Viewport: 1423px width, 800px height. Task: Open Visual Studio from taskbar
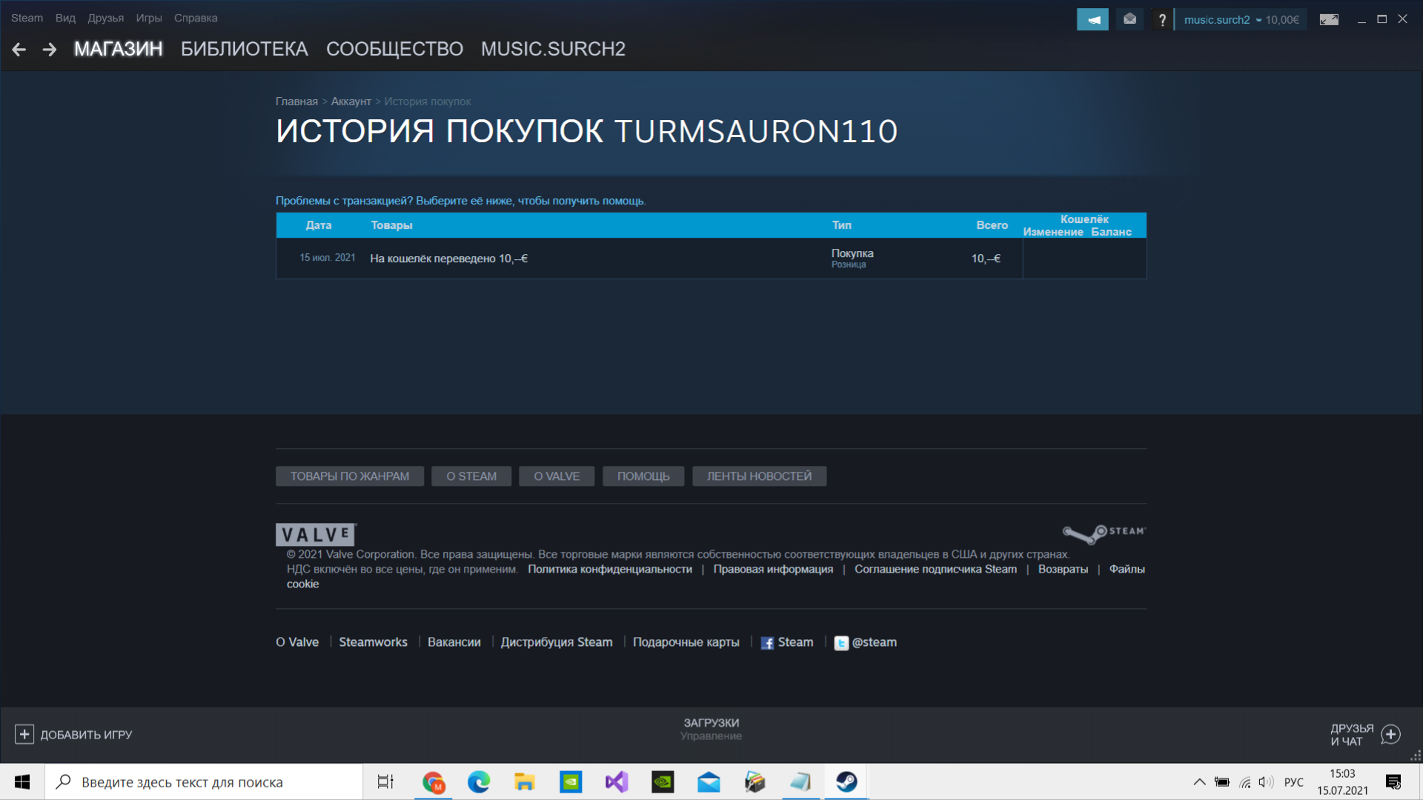[617, 782]
